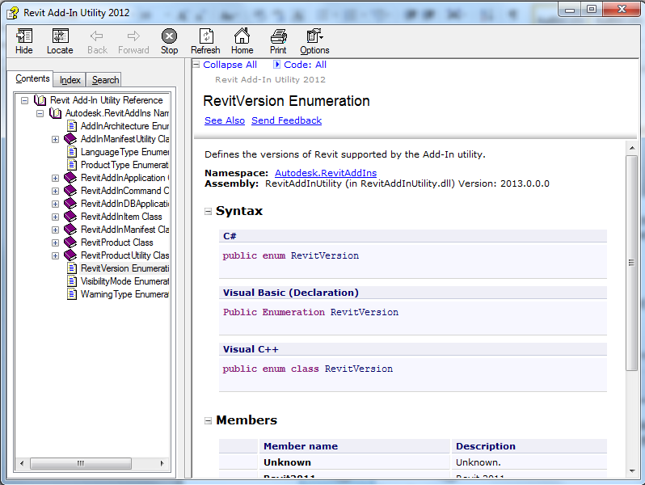Click the Unknown member name cell
The image size is (645, 485).
click(x=354, y=462)
